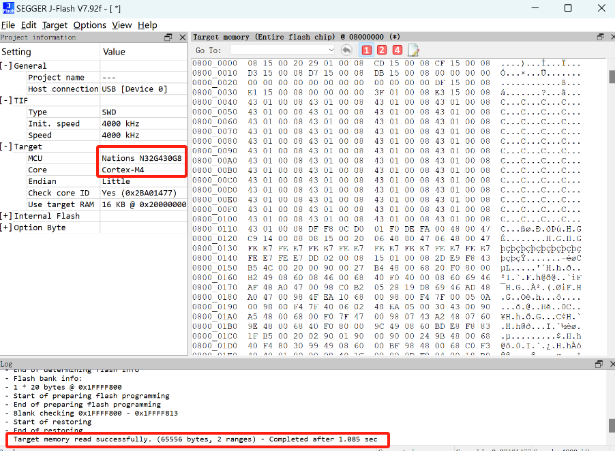Expand the Internal Flash group
This screenshot has height=451, width=615.
click(x=5, y=216)
